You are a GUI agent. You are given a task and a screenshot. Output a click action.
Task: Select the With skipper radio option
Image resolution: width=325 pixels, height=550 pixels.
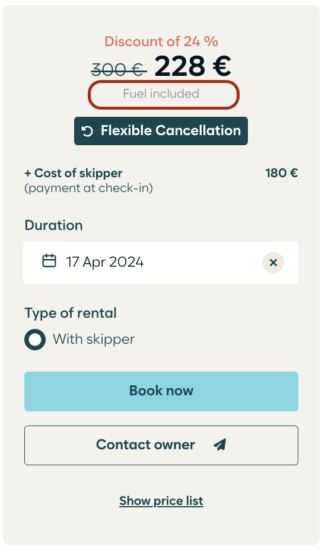35,340
